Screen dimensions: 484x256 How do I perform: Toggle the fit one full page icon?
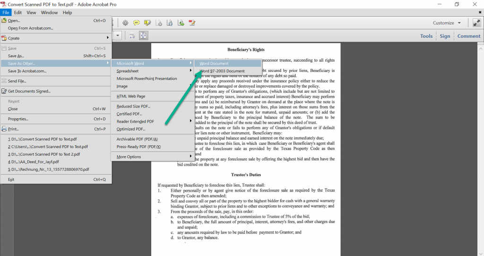(x=144, y=35)
